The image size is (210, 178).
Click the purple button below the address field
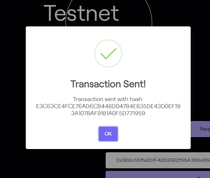coord(158,174)
